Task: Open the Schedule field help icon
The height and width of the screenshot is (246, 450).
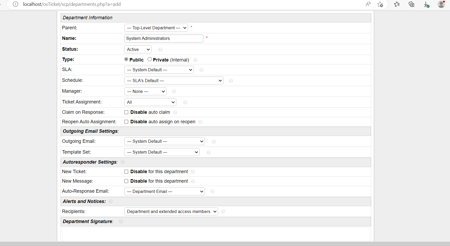Action: click(231, 81)
